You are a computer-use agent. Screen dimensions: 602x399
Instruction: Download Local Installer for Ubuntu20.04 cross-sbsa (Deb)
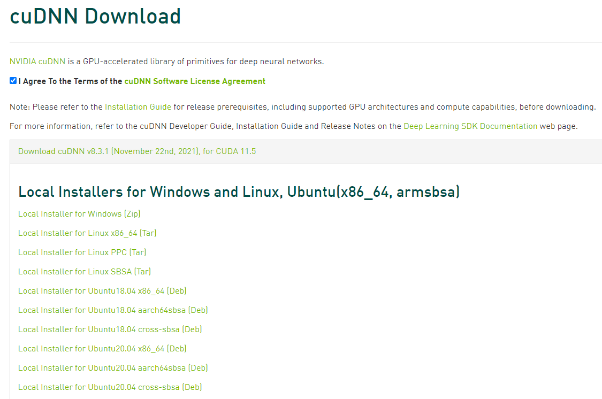coord(110,387)
